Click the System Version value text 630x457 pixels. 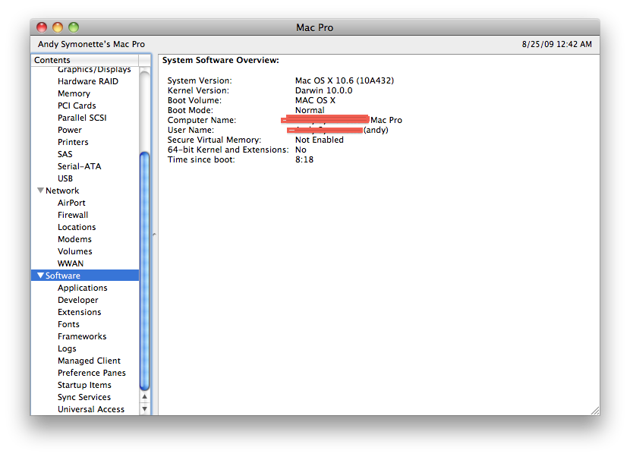coord(345,80)
